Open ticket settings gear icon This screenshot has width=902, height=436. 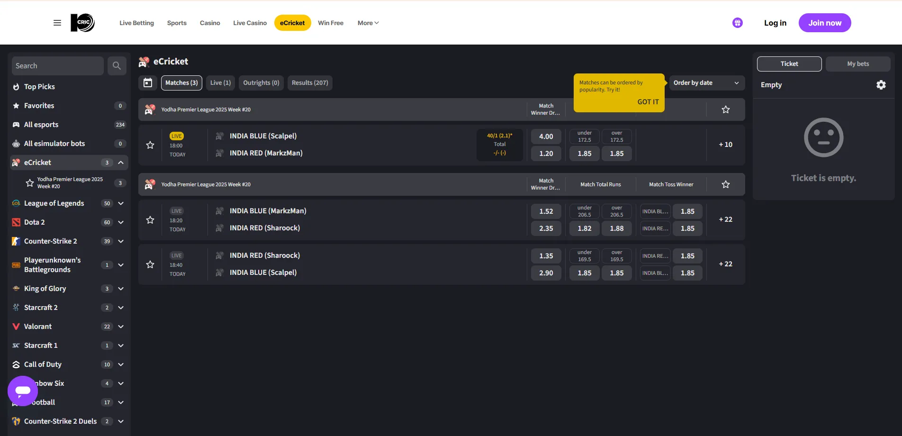pyautogui.click(x=881, y=85)
